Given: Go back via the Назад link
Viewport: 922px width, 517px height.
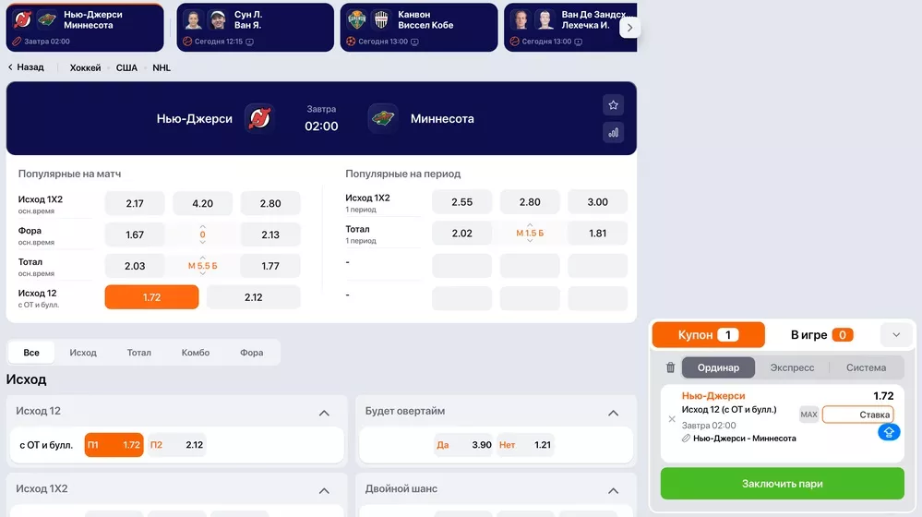Looking at the screenshot, I should (x=26, y=67).
